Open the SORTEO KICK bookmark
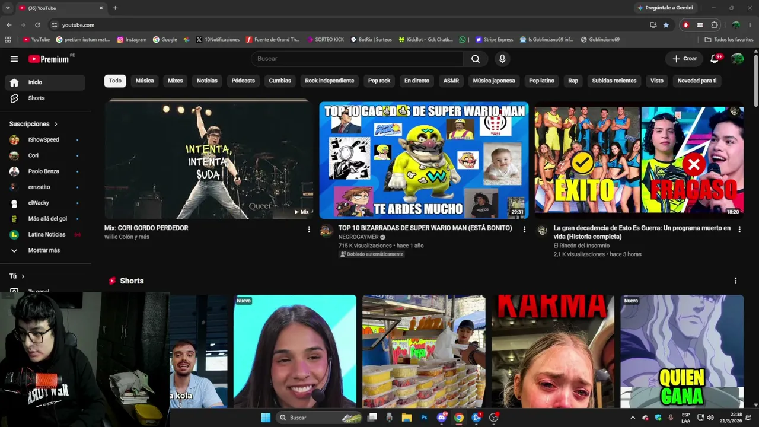 pyautogui.click(x=326, y=40)
